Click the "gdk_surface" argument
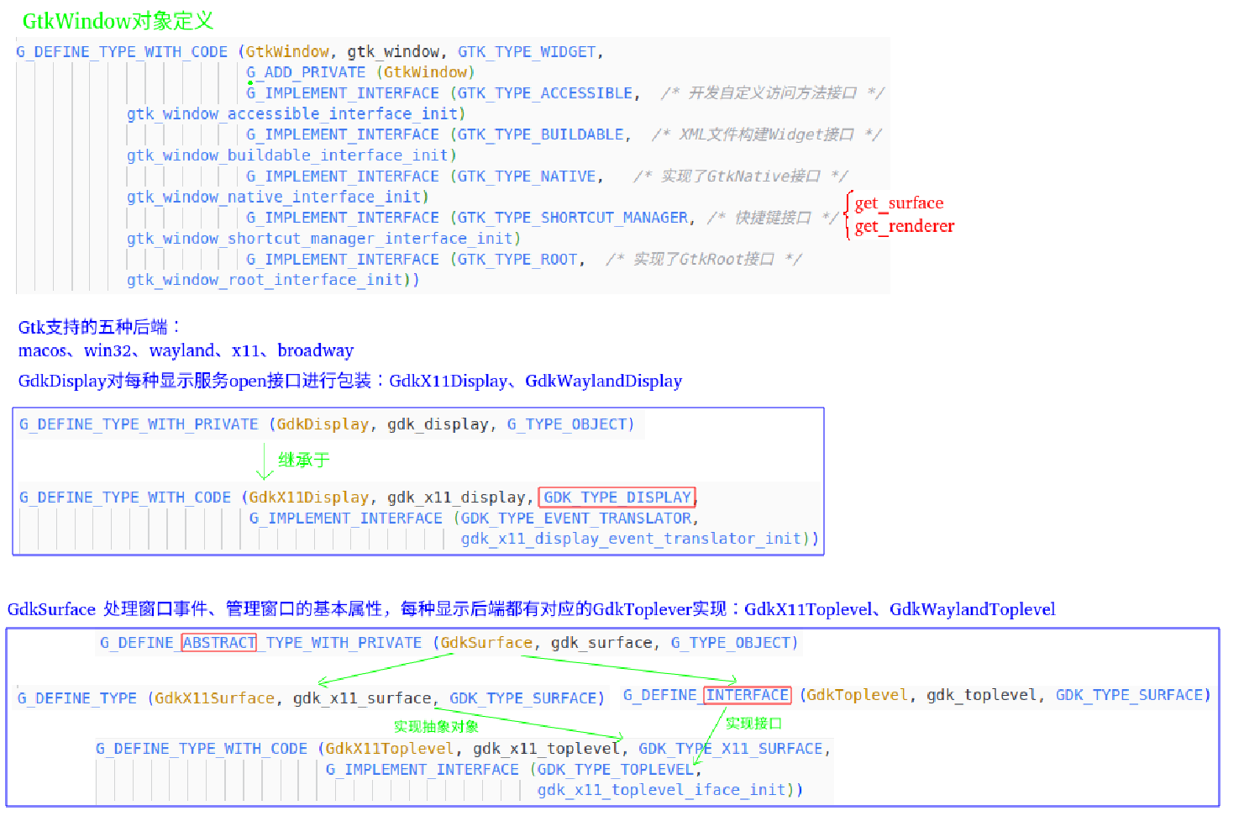Screen dimensions: 1244x816 tap(601, 643)
